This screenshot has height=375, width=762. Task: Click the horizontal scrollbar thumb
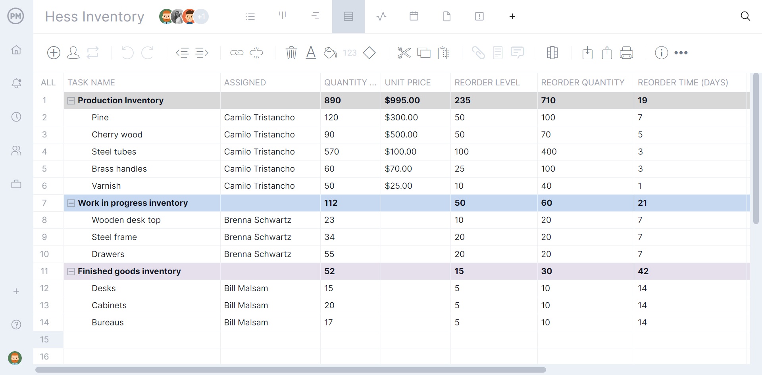coord(291,370)
